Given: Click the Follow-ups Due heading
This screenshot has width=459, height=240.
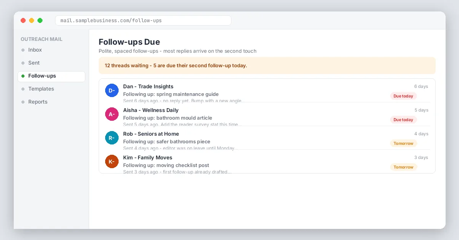Looking at the screenshot, I should point(129,42).
